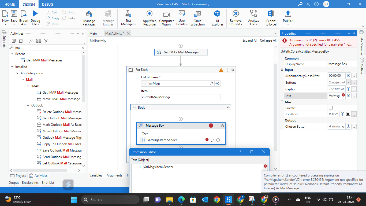
Task: Close the MailActivity tab
Action: point(128,33)
